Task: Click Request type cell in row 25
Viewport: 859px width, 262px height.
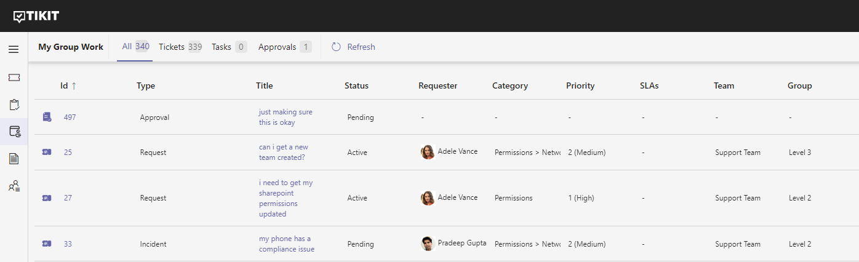Action: (x=153, y=152)
